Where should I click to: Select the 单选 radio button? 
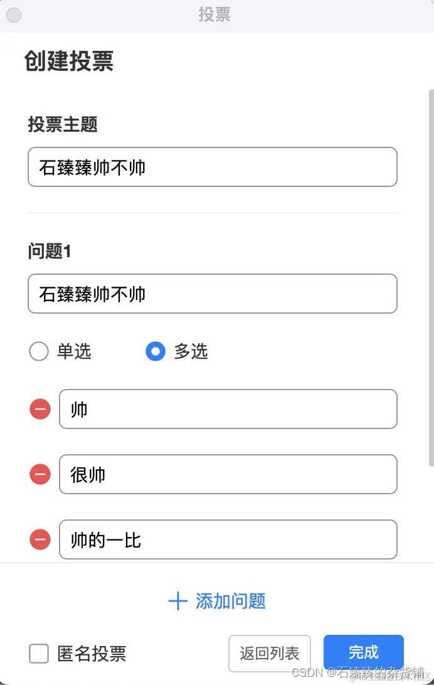pos(38,352)
